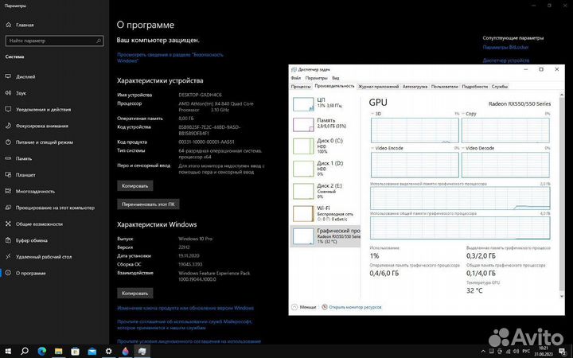
Task: Select the Wi-Fi network performance item
Action: (326, 212)
